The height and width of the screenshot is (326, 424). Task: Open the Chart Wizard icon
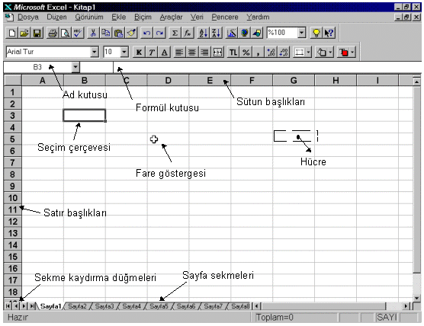[232, 34]
